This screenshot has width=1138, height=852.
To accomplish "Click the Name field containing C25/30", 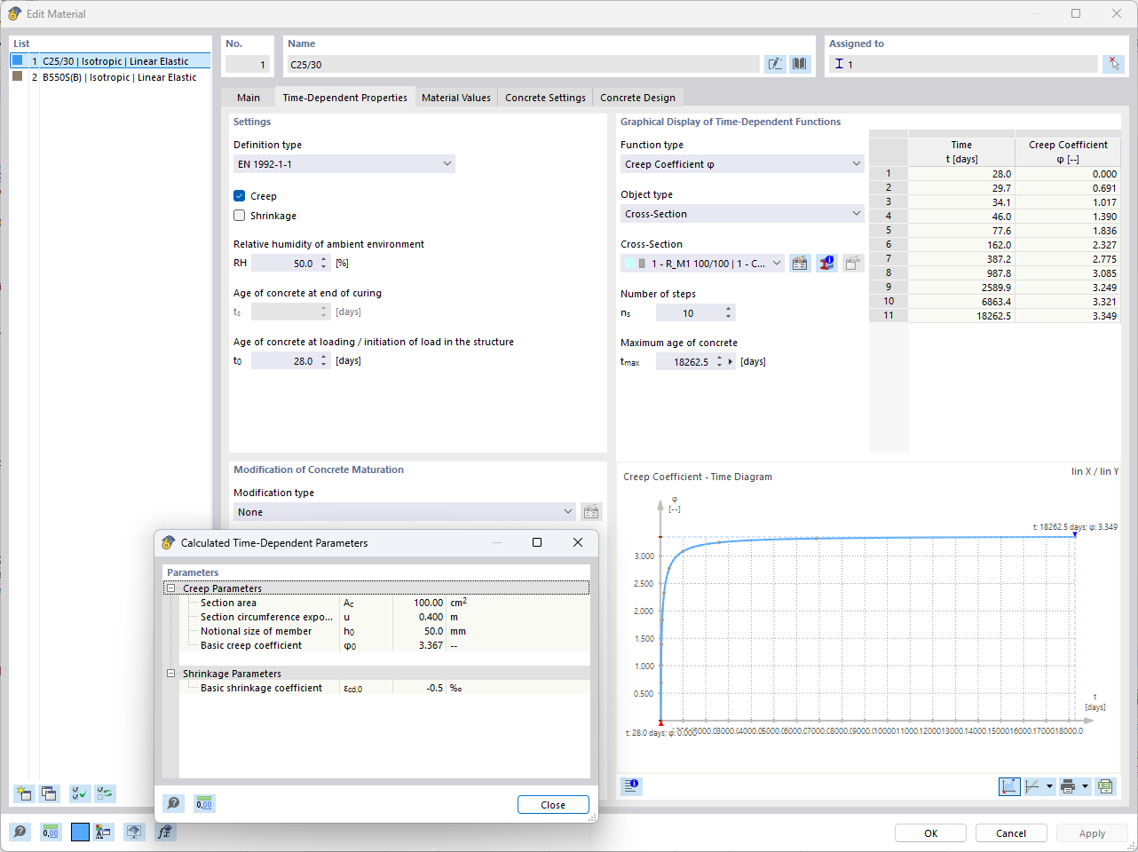I will tap(524, 64).
